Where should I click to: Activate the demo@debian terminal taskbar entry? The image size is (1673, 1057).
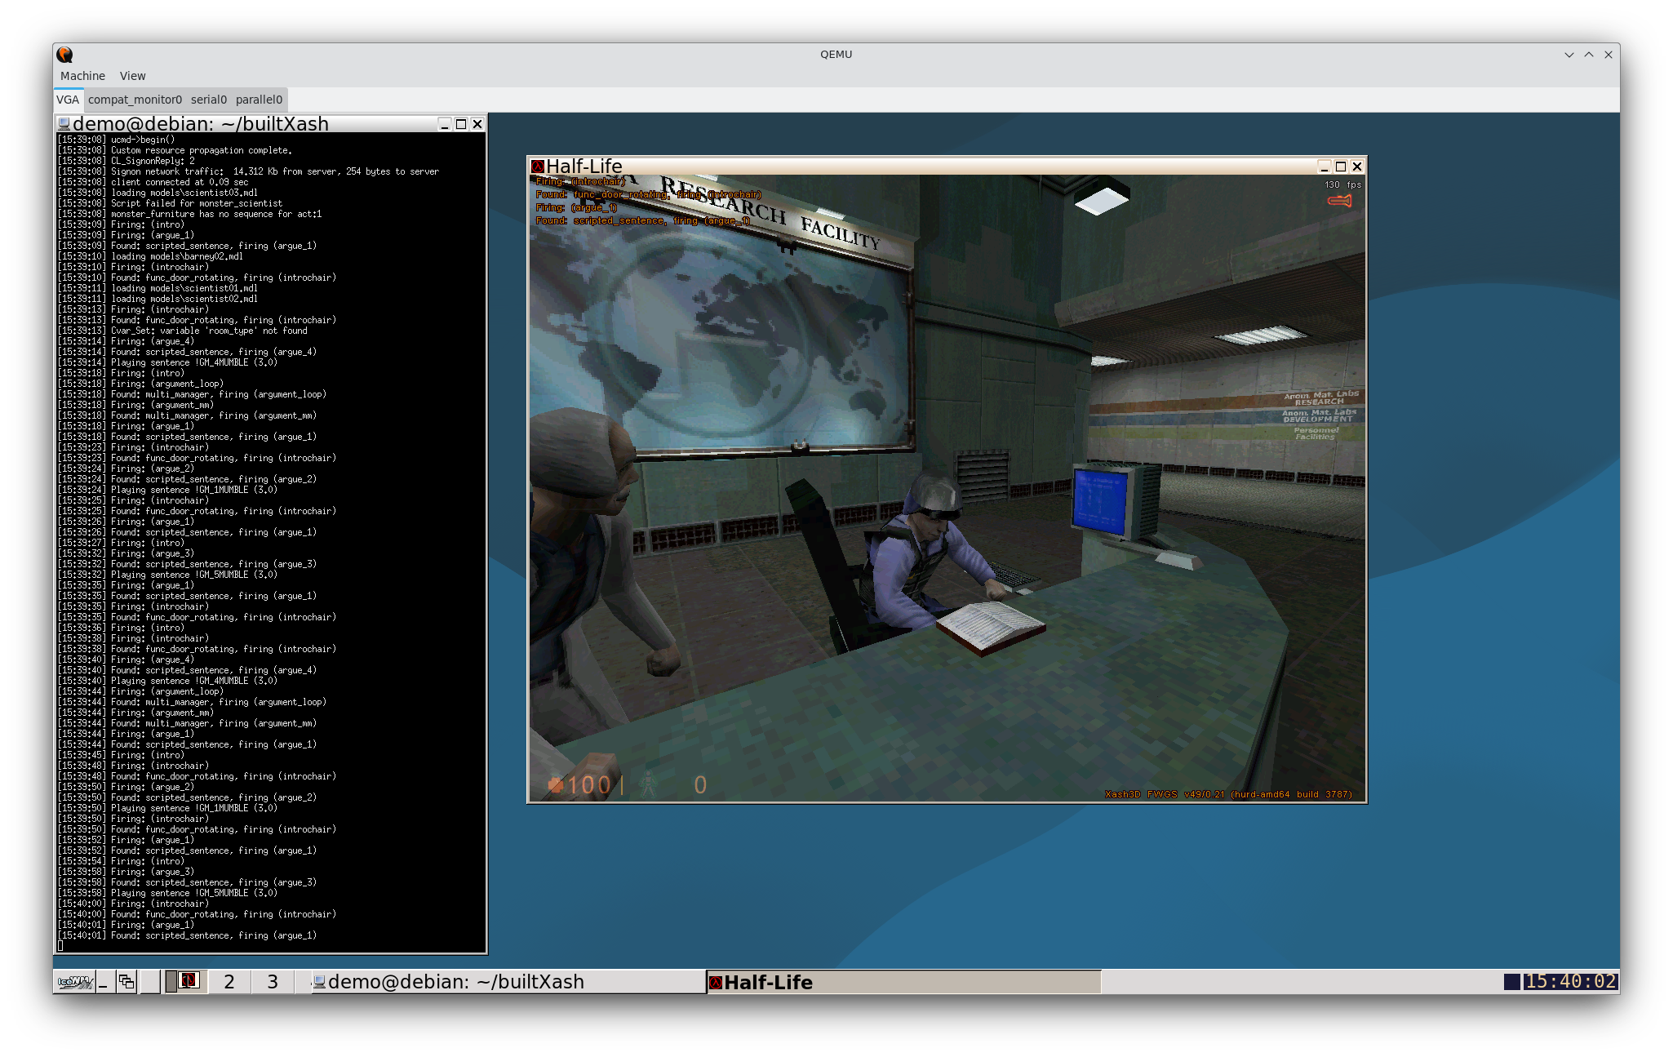(508, 982)
